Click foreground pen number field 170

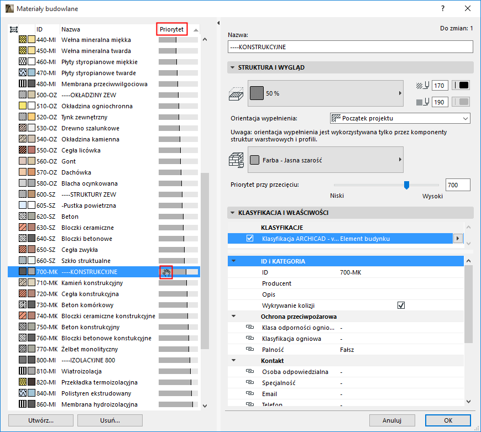440,86
